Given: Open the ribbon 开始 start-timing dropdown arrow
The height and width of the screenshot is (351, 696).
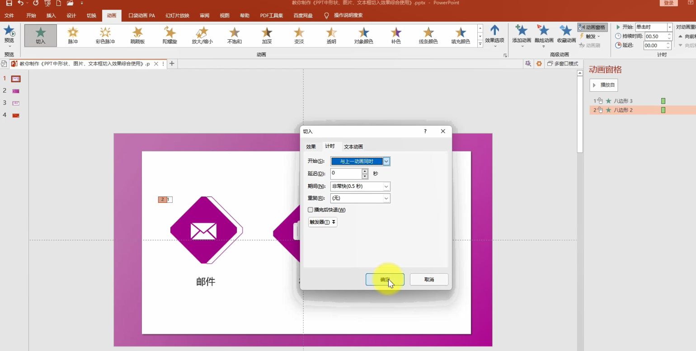Looking at the screenshot, I should tap(670, 27).
